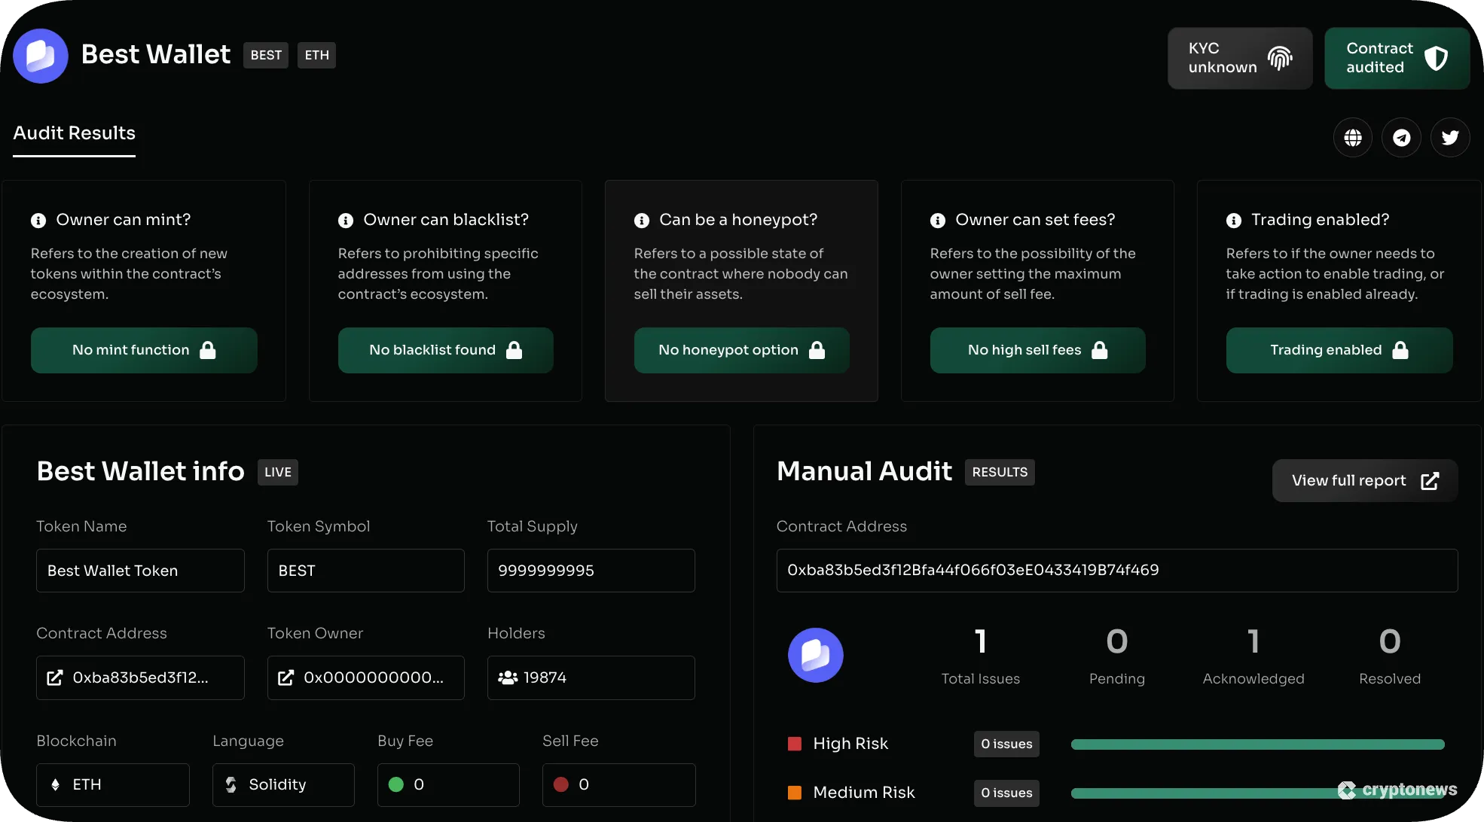
Task: Click info icon beside Owner can mint?
Action: 38,221
